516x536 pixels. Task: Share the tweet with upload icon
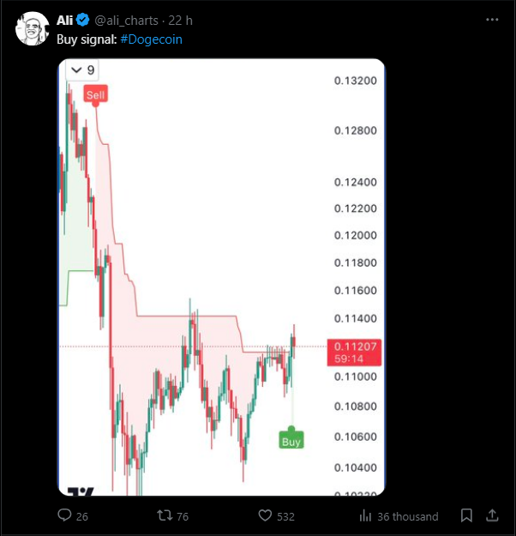492,515
